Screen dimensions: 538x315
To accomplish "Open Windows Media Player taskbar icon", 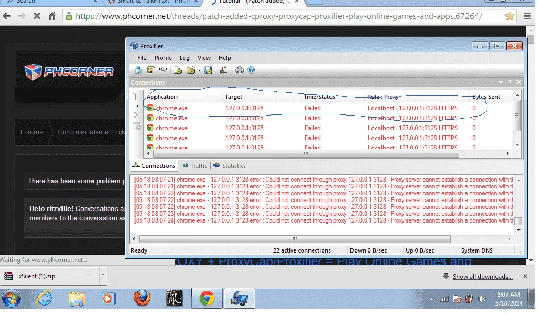I will (109, 299).
